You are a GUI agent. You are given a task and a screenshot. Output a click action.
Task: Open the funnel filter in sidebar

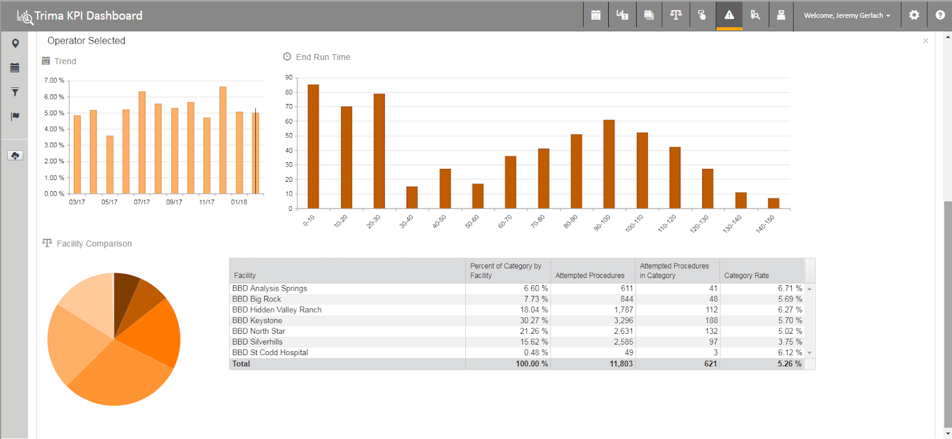[x=15, y=92]
